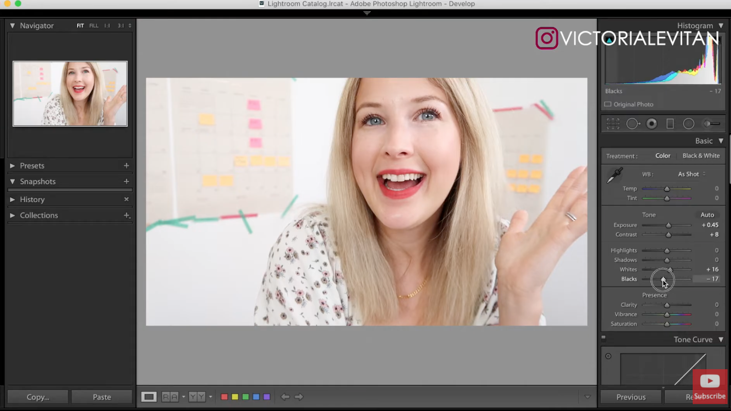
Task: Click the Previous button
Action: (x=630, y=396)
